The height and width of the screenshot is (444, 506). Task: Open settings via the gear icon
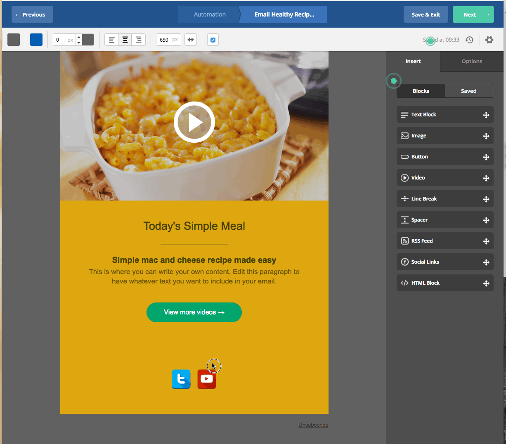489,40
